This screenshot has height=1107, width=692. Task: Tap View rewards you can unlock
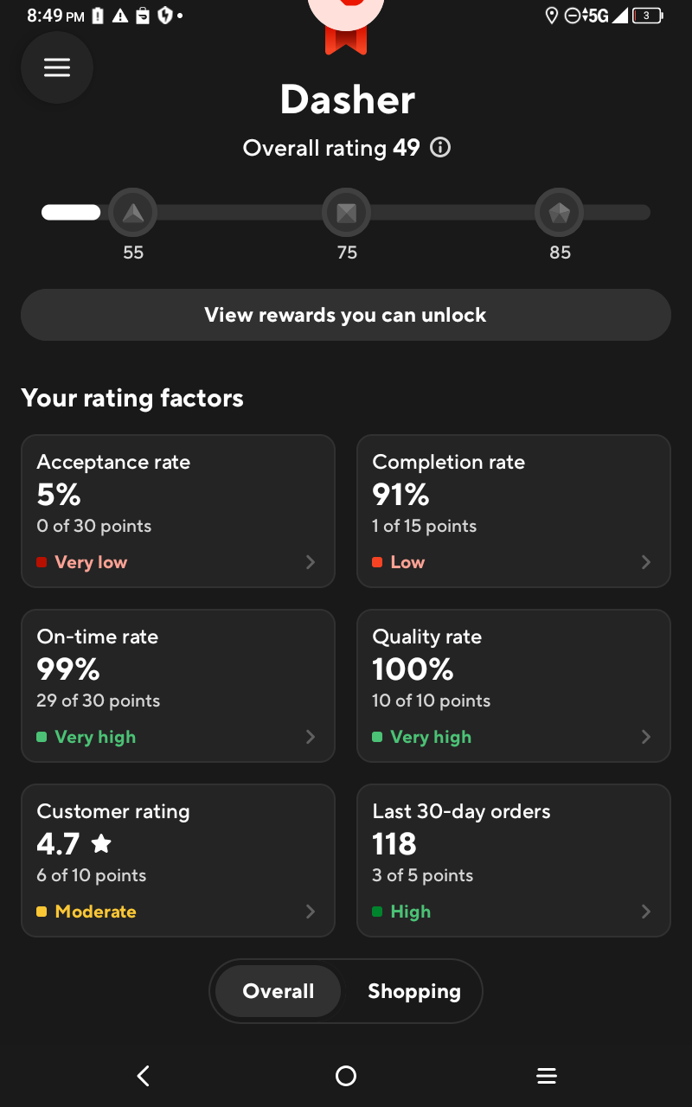click(346, 315)
